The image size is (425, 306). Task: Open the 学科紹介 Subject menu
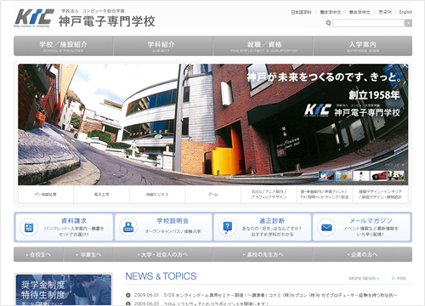[x=163, y=46]
